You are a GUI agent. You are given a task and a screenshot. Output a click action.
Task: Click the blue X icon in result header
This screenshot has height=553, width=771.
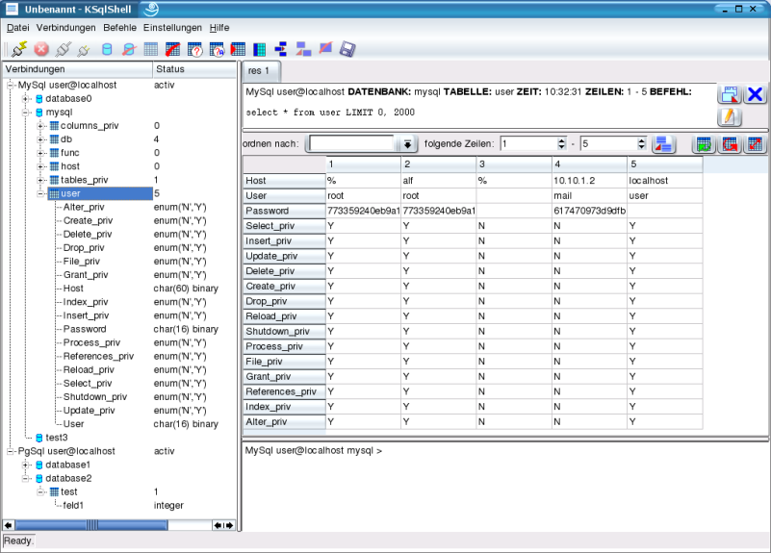point(756,94)
